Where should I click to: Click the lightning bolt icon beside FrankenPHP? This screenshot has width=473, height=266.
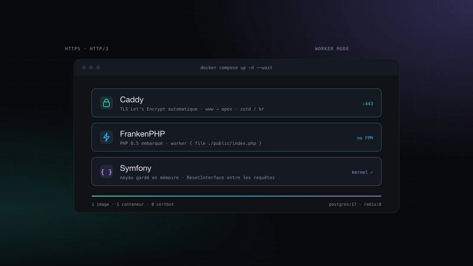point(106,137)
